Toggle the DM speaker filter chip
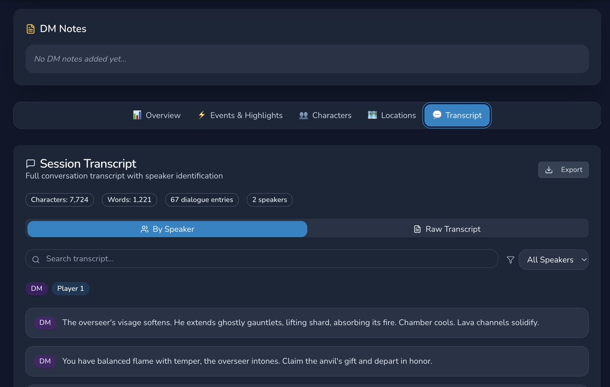The image size is (610, 387). [x=36, y=288]
